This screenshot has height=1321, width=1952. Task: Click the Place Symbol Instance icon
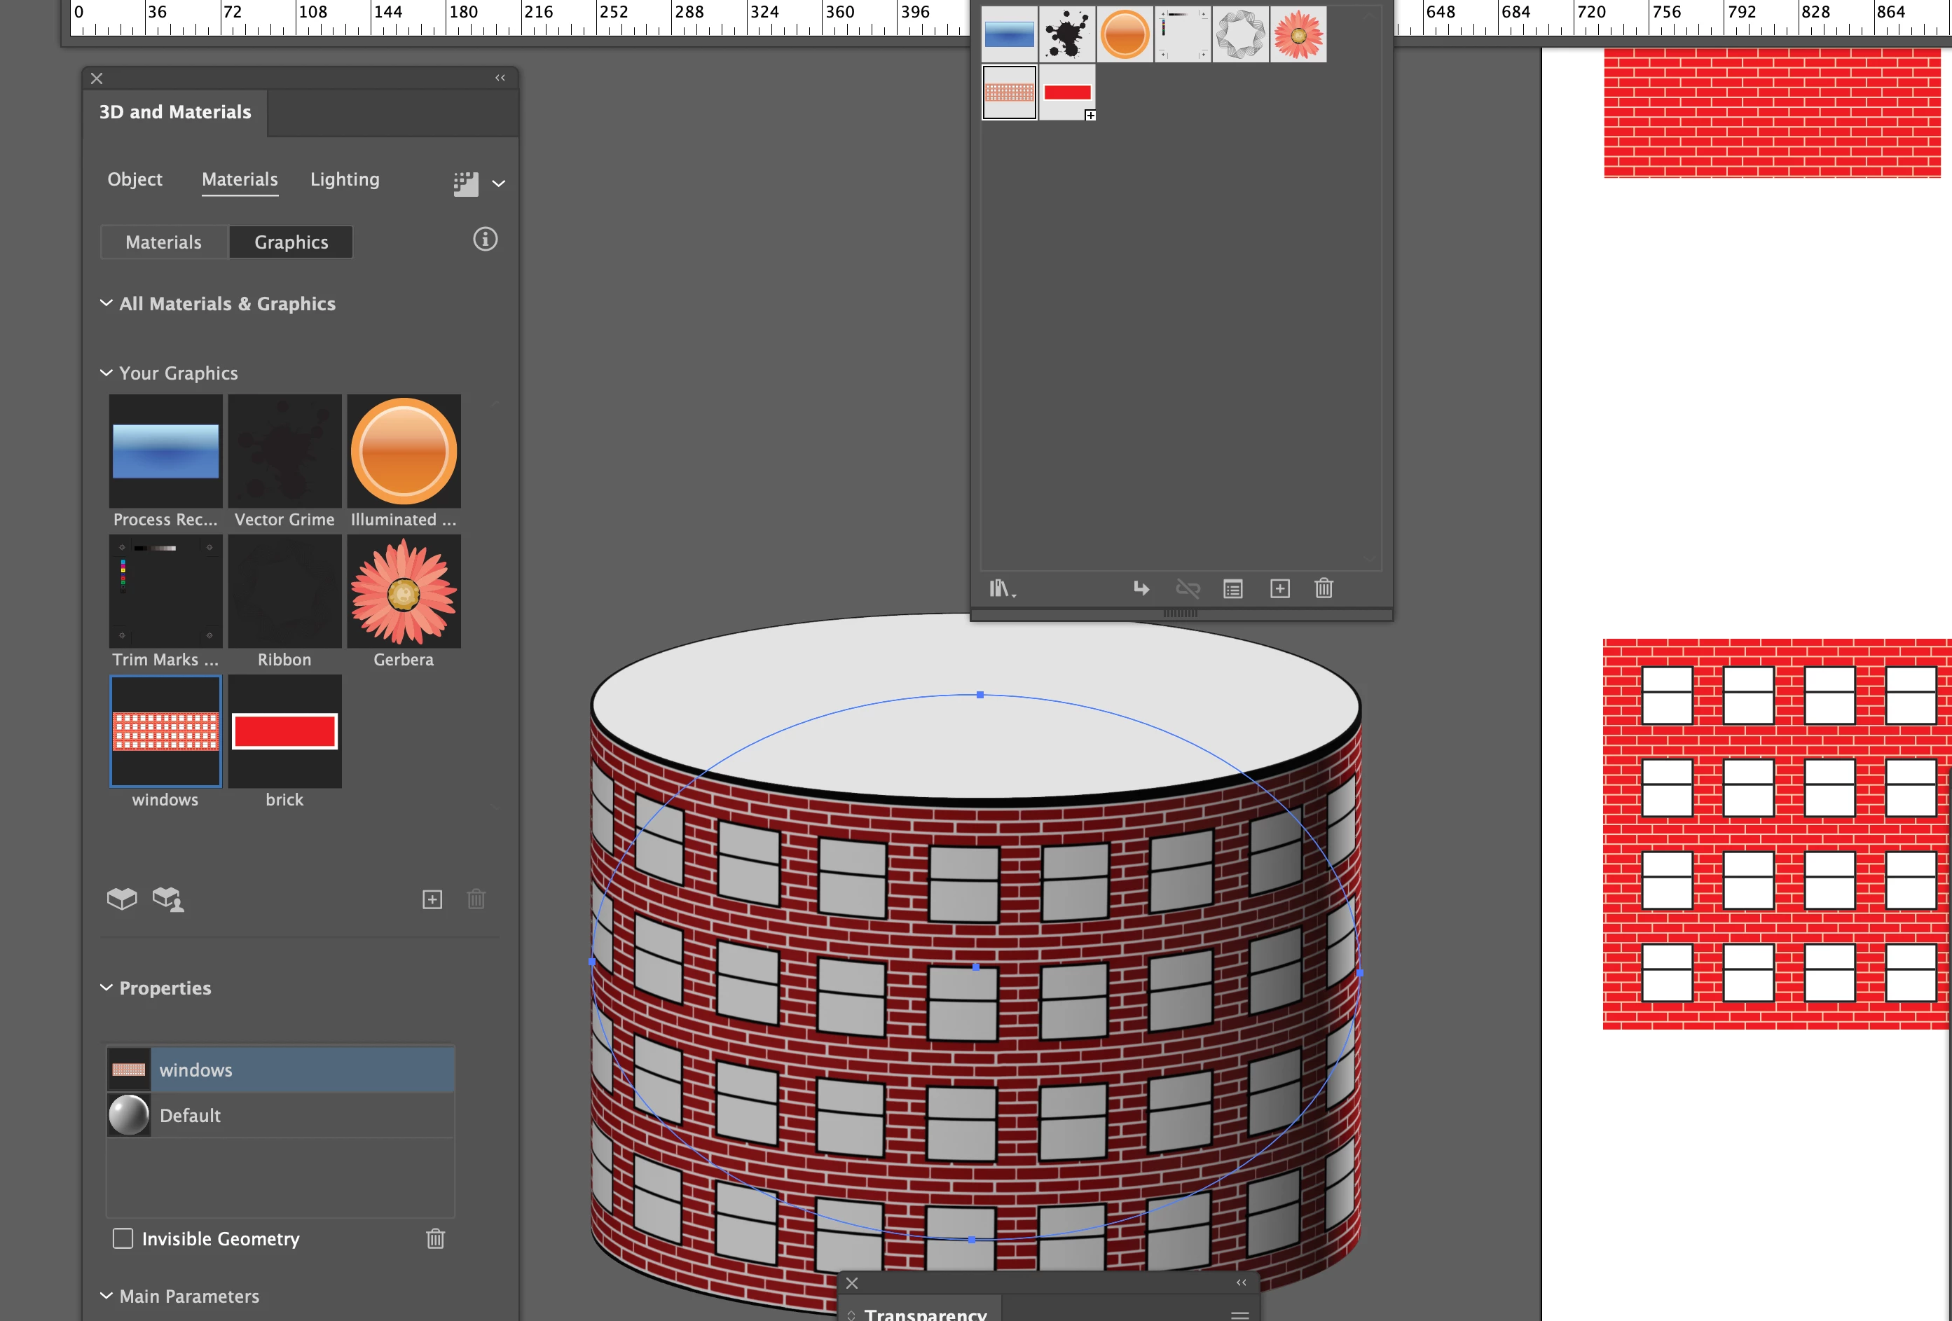[x=1141, y=588]
